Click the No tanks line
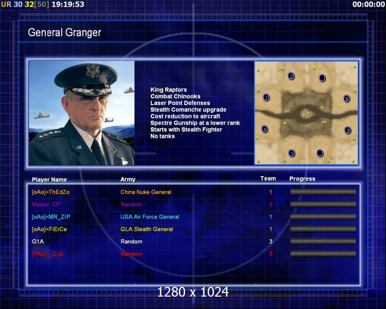 163,136
